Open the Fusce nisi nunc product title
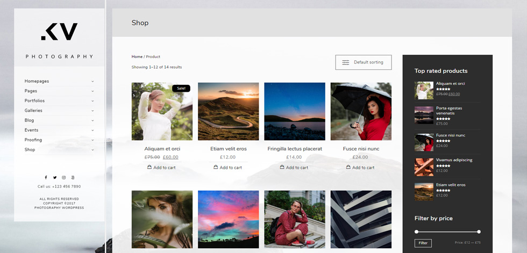The height and width of the screenshot is (253, 527). click(361, 149)
